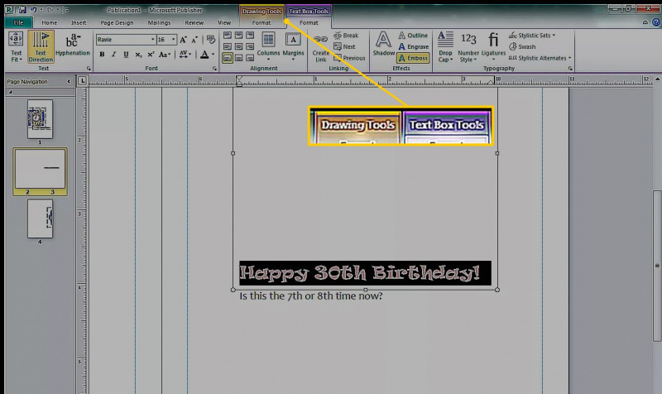Click the Undo icon
662x394 pixels.
[33, 10]
